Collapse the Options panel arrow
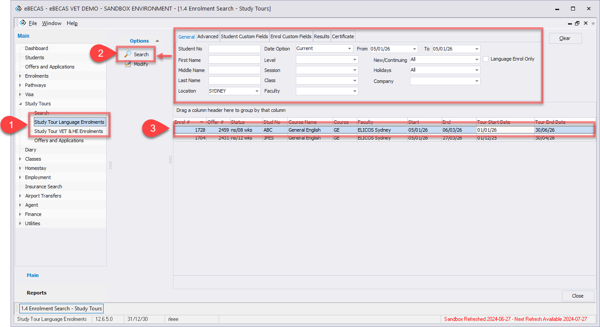 [158, 41]
